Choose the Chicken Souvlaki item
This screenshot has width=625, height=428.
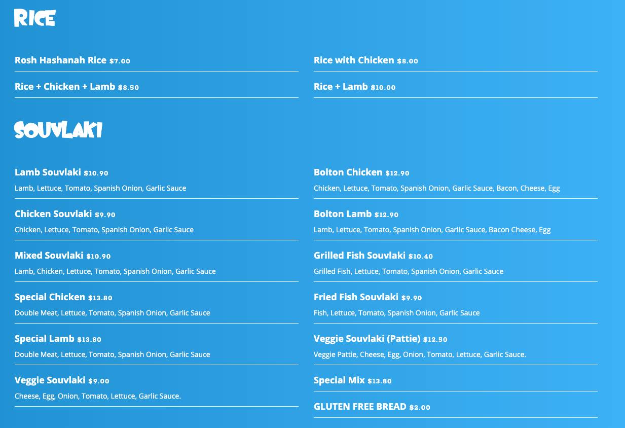pos(53,214)
